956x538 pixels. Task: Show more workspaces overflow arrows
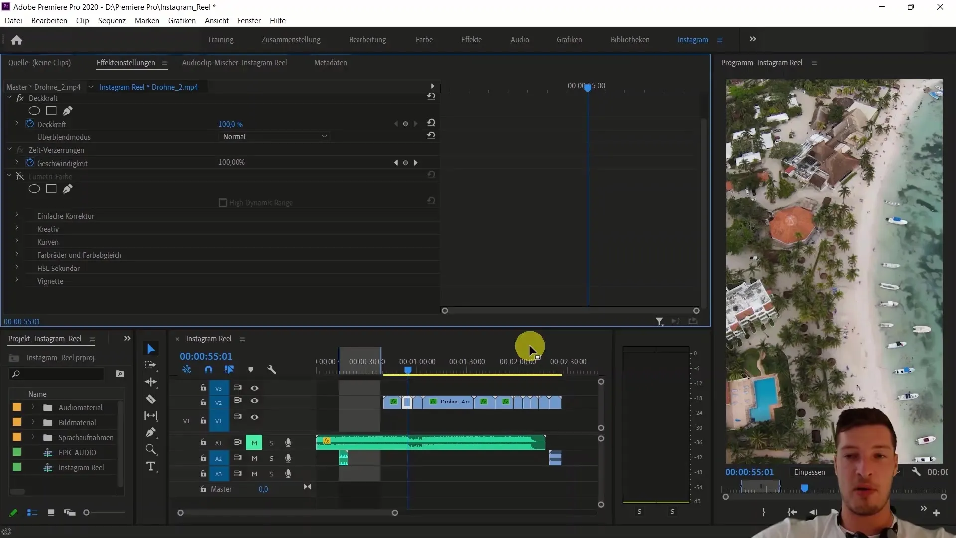pos(753,39)
